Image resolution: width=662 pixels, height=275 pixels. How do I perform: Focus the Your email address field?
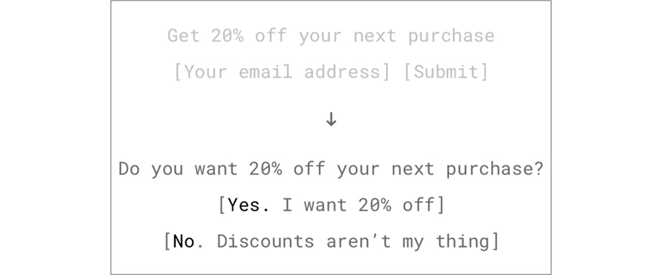click(x=282, y=71)
